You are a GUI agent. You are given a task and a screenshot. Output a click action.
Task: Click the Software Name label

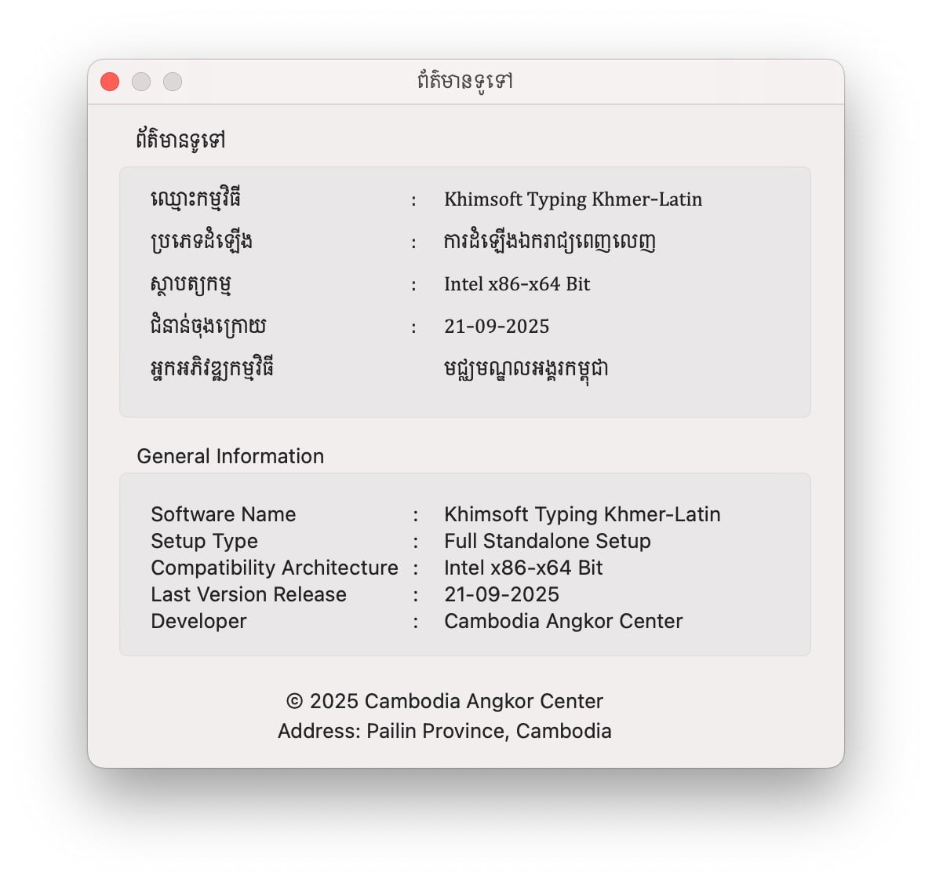(x=224, y=514)
